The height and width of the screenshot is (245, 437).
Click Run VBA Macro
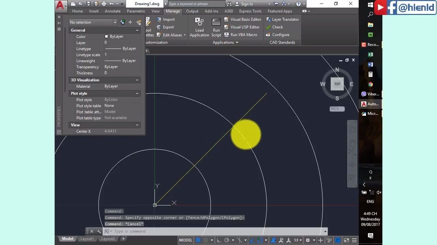tap(241, 35)
